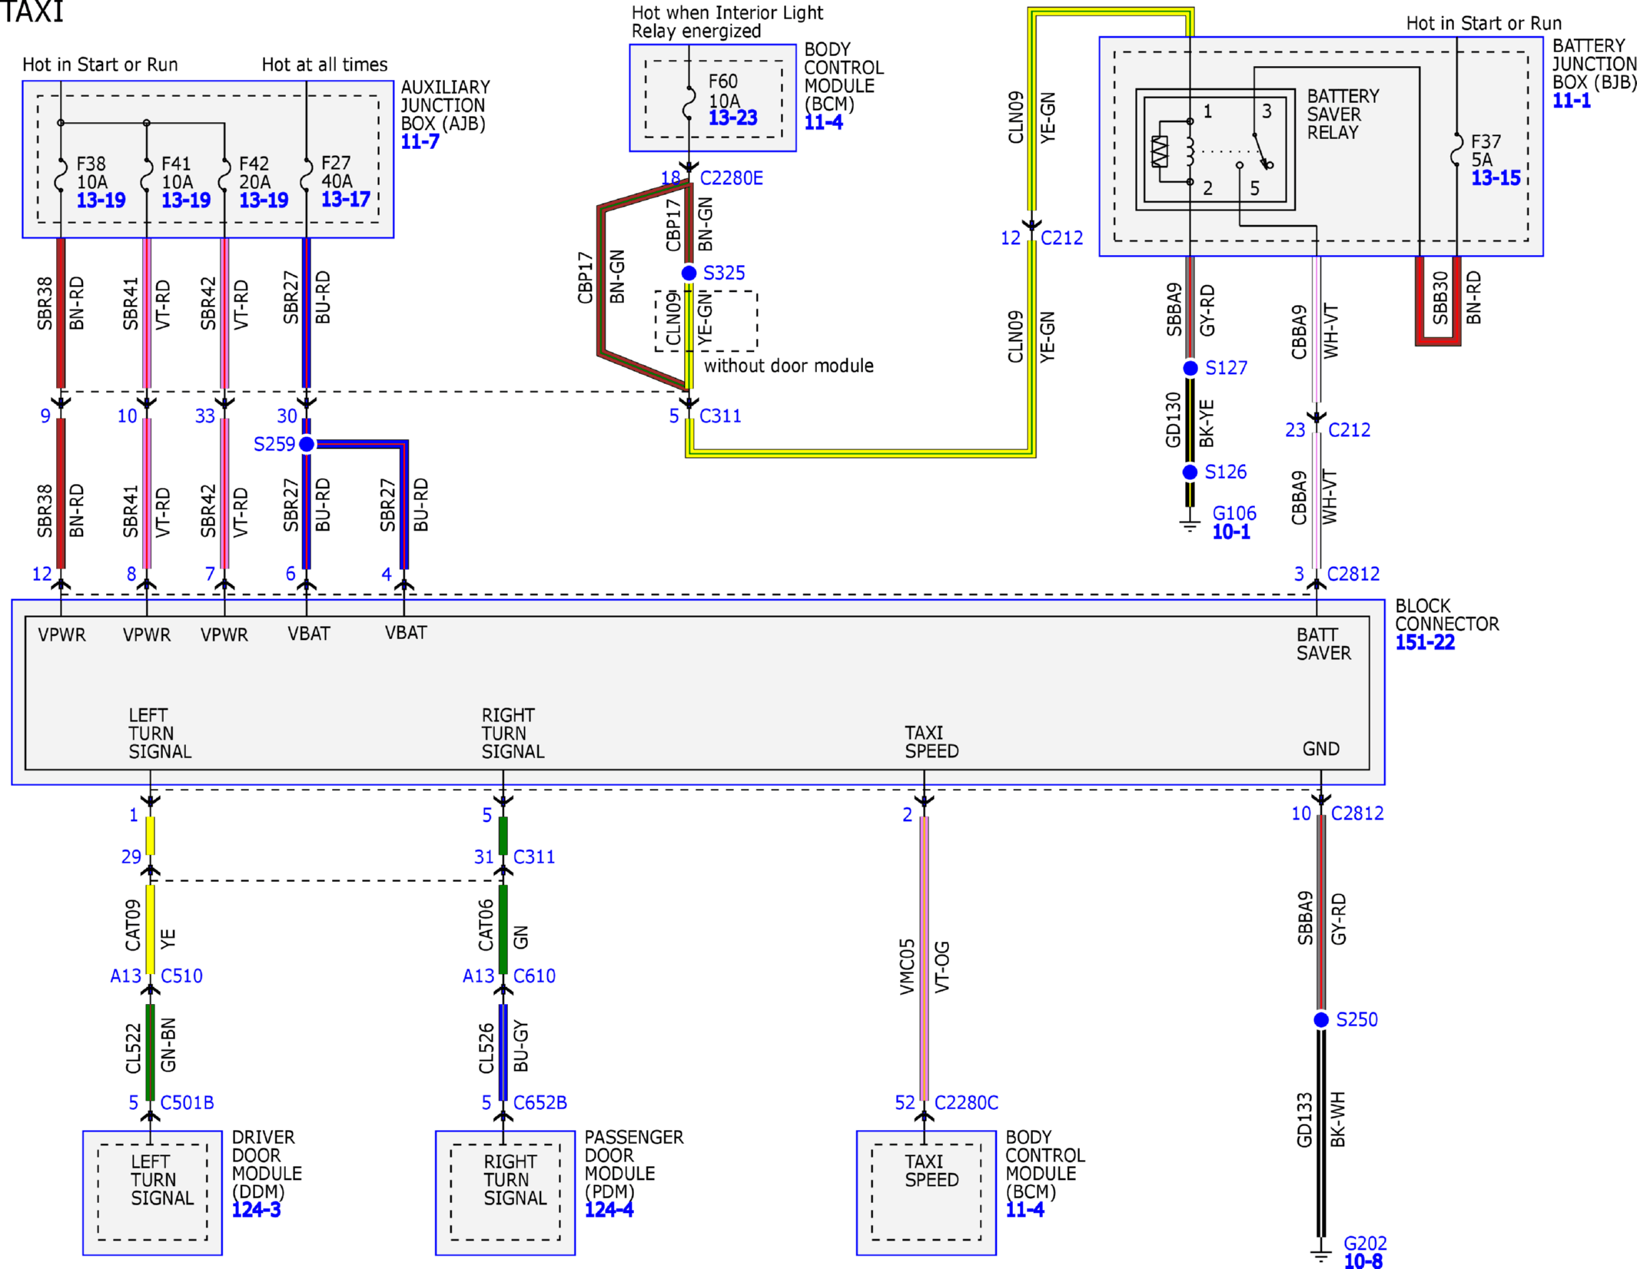Click connector label C510
The width and height of the screenshot is (1637, 1269).
(x=181, y=976)
